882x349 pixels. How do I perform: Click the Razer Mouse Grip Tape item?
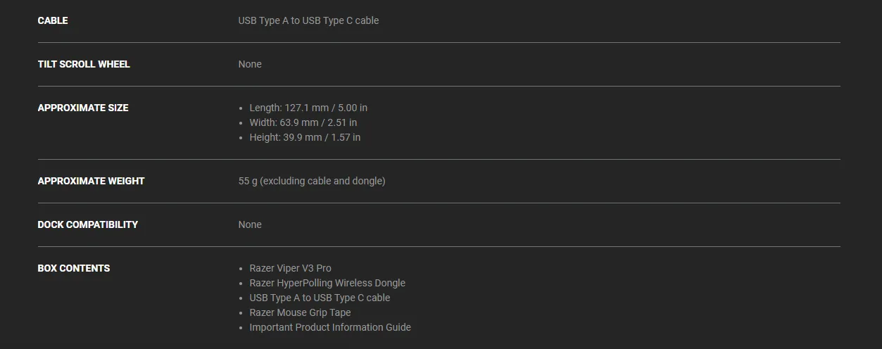300,312
